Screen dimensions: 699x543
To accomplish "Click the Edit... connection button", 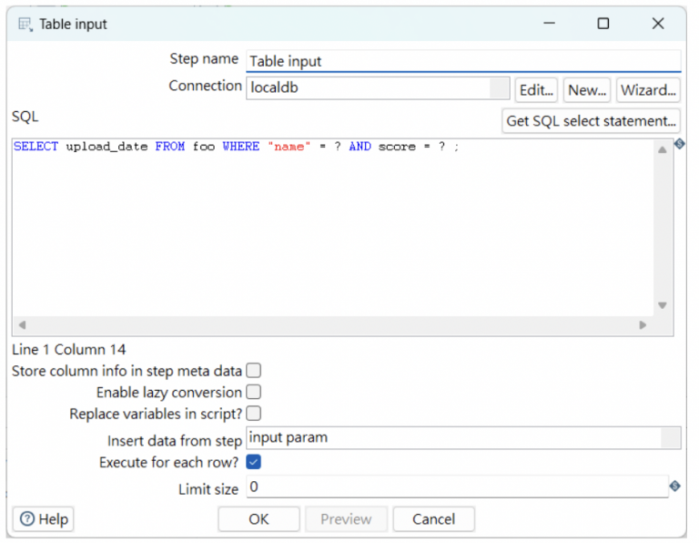I will pyautogui.click(x=536, y=89).
